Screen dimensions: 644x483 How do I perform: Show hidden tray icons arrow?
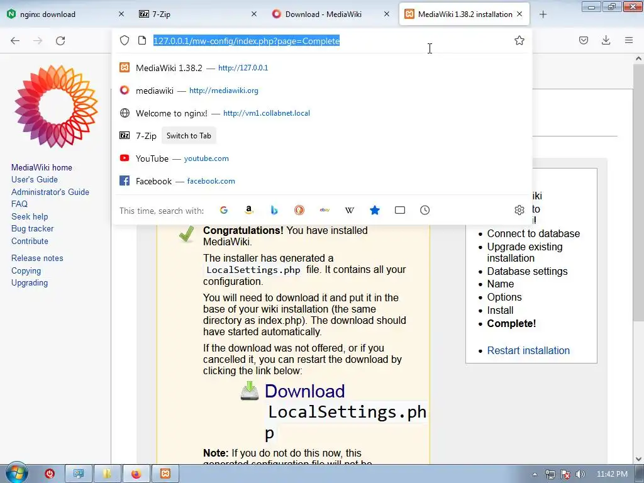click(x=535, y=475)
